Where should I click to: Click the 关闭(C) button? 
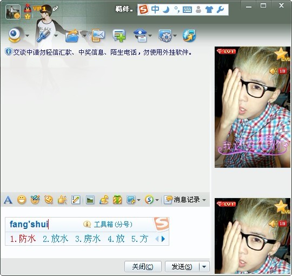click(x=143, y=267)
